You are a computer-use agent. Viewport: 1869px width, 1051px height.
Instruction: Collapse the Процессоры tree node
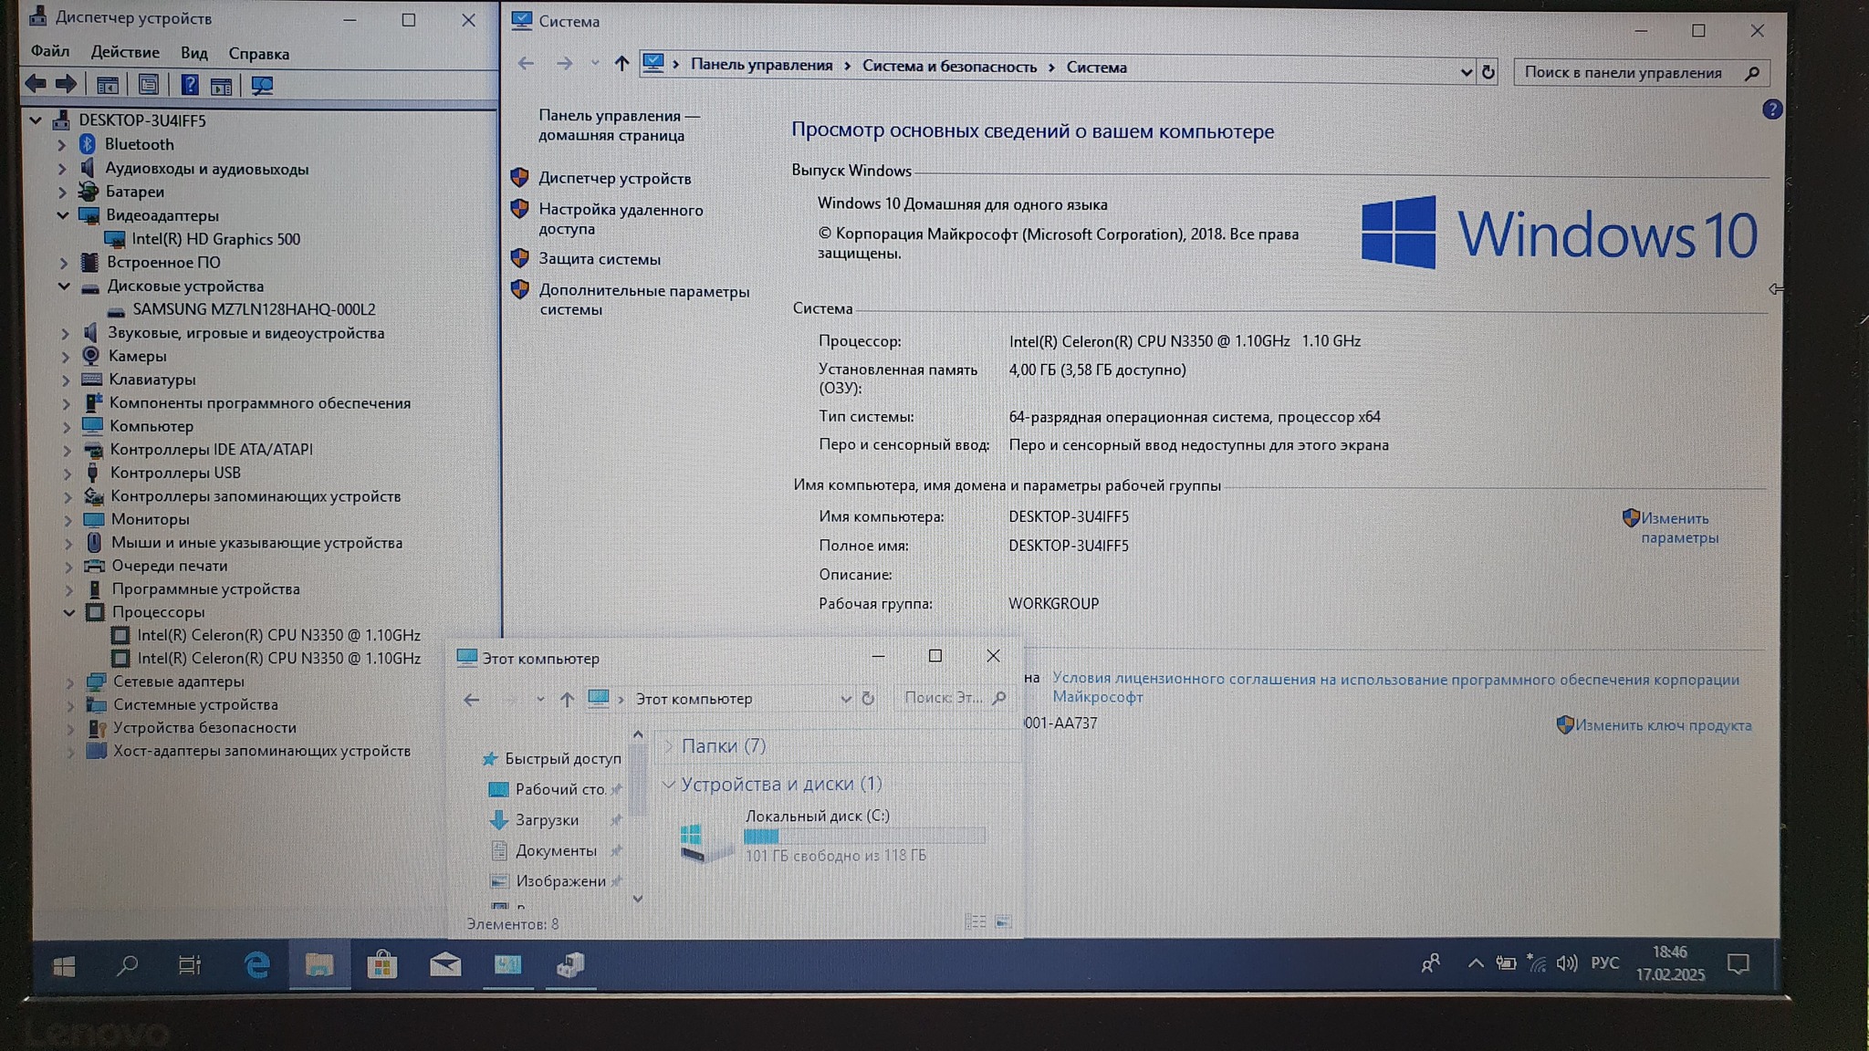68,612
